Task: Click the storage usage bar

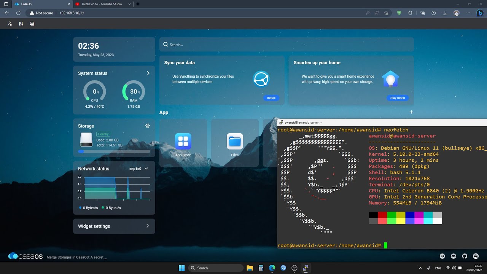Action: (x=114, y=151)
